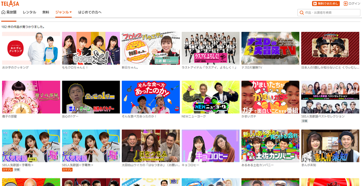This screenshot has height=186, width=362.
Task: Open the はなつまみ thumbnail
Action: click(151, 146)
